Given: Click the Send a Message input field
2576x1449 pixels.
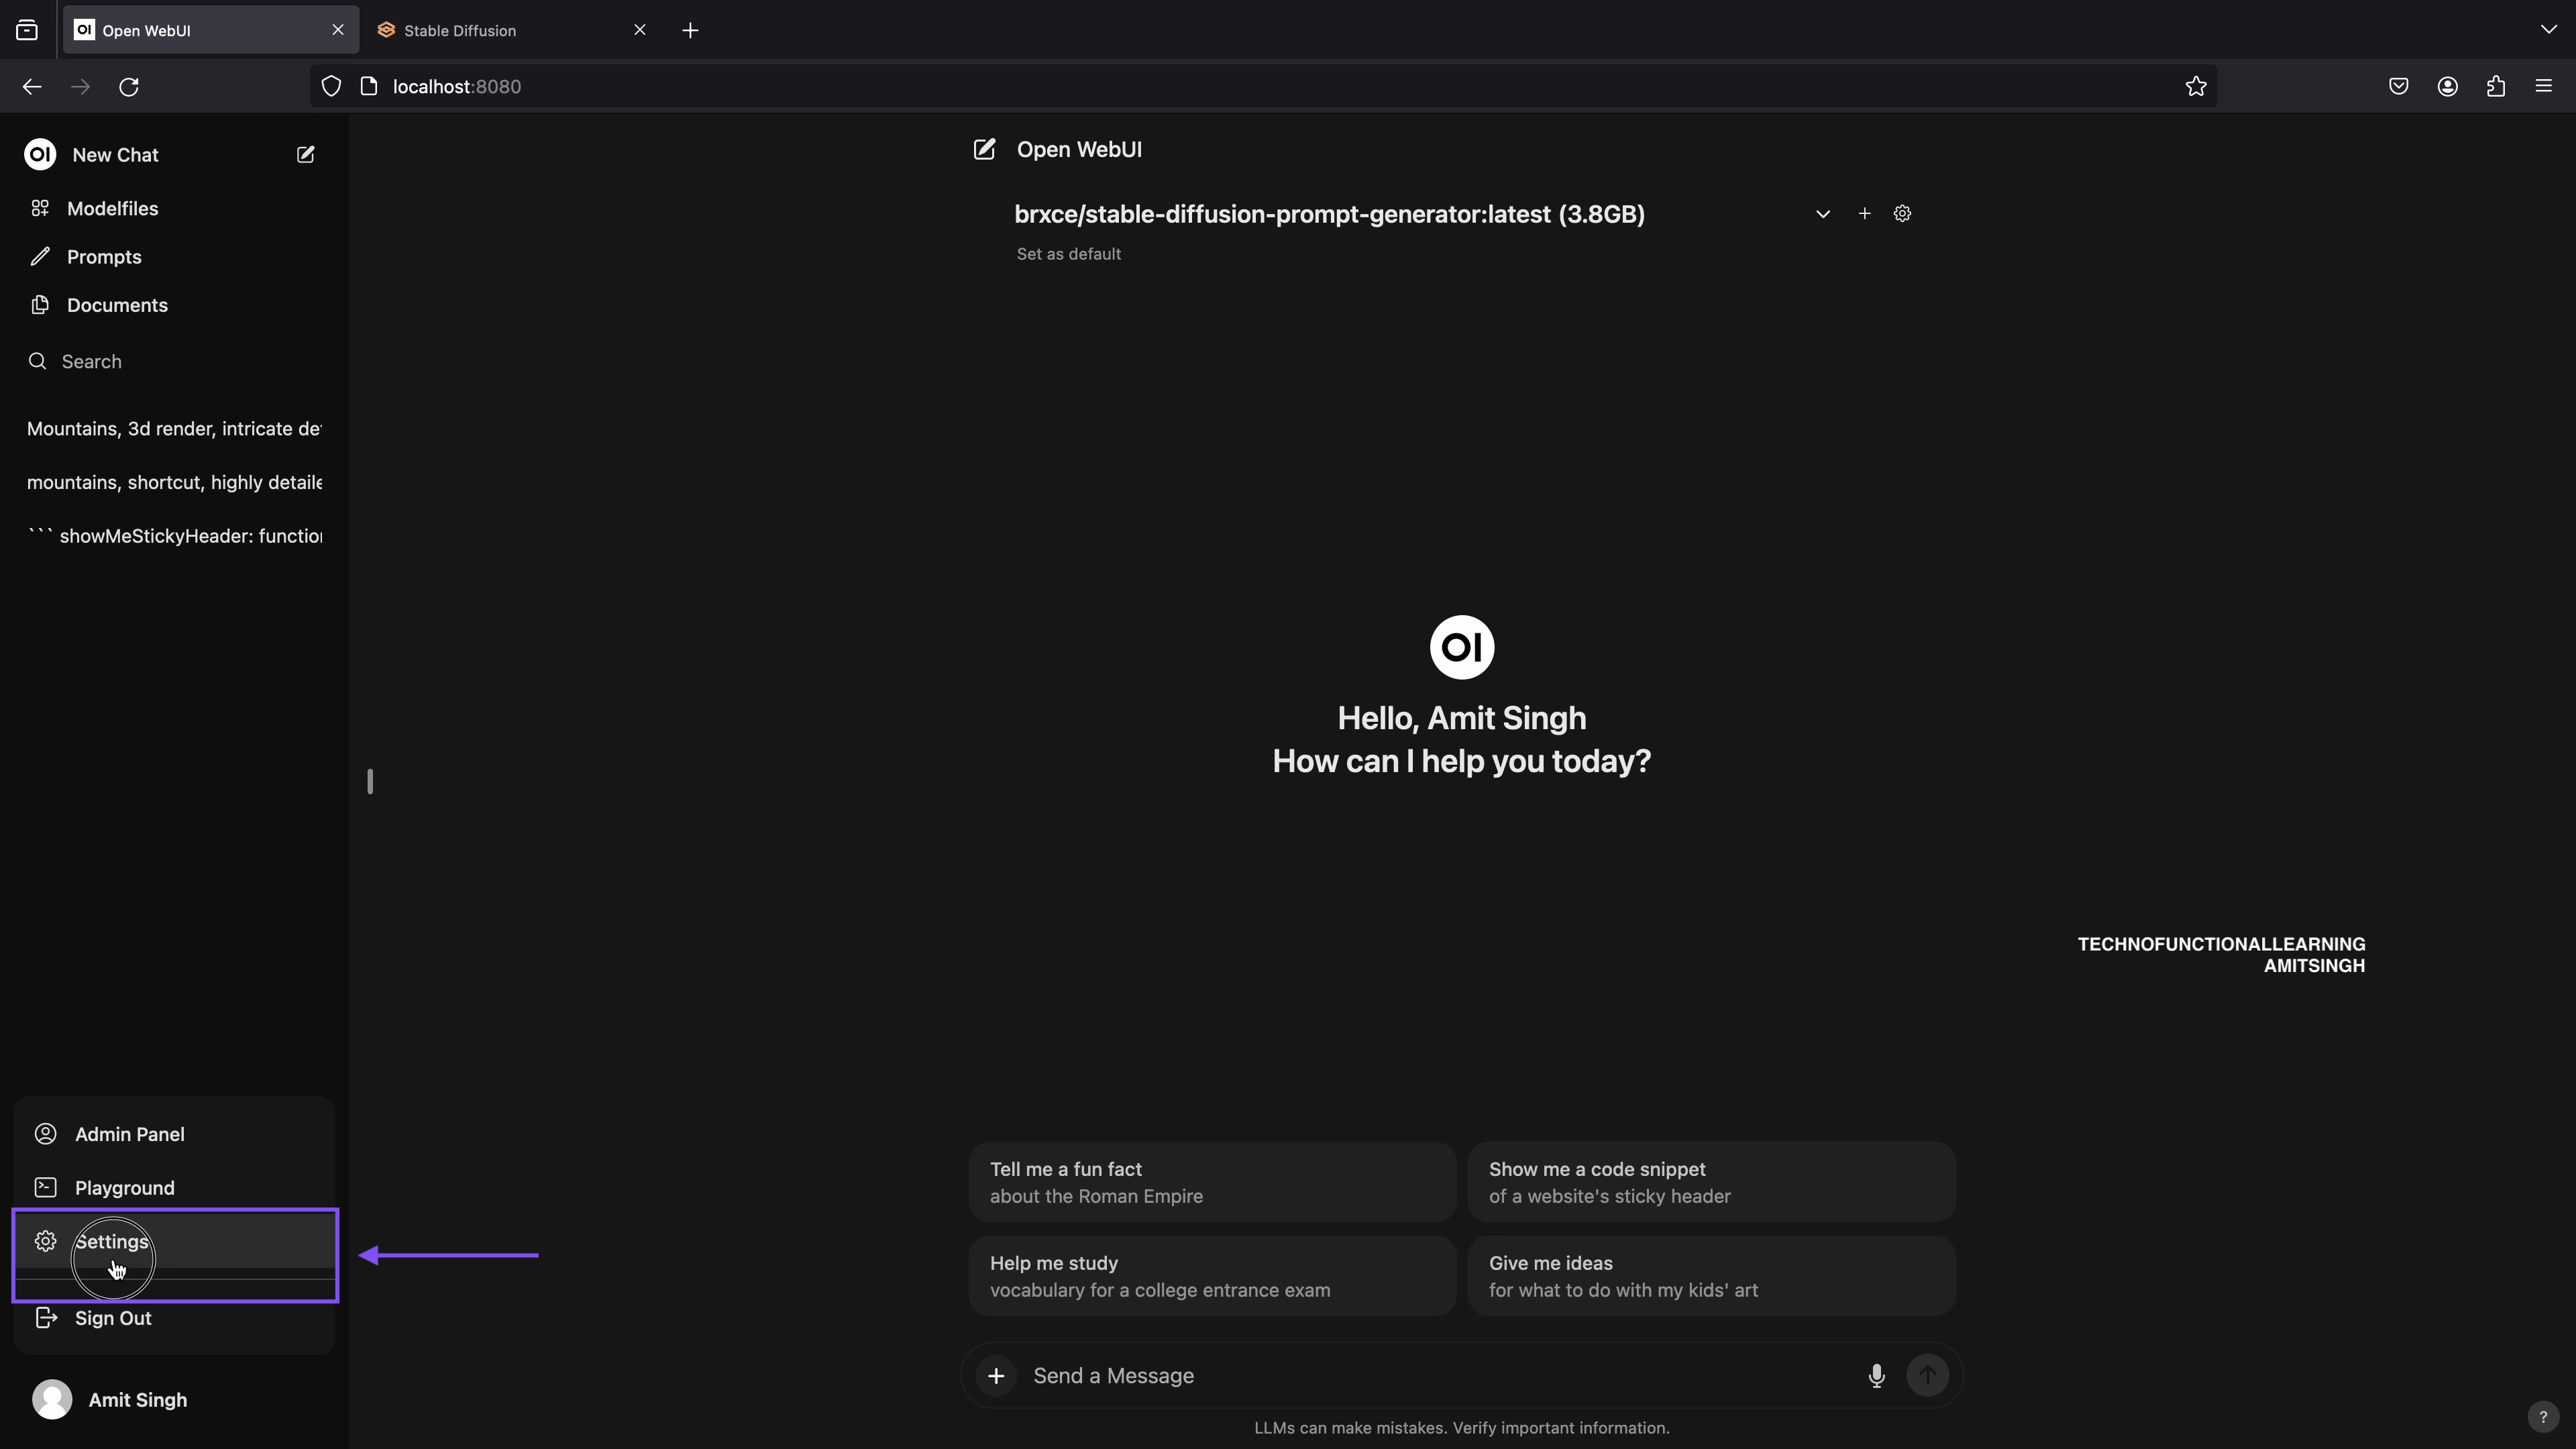Looking at the screenshot, I should 1440,1375.
